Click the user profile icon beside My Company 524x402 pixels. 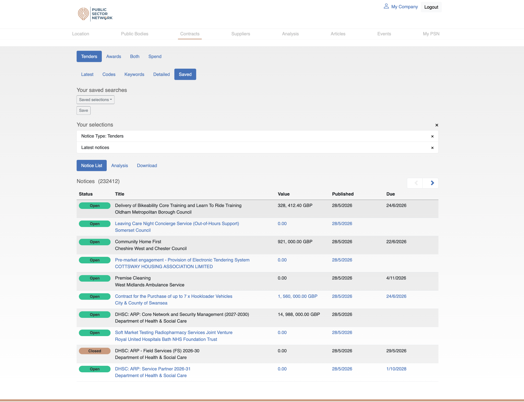(386, 6)
